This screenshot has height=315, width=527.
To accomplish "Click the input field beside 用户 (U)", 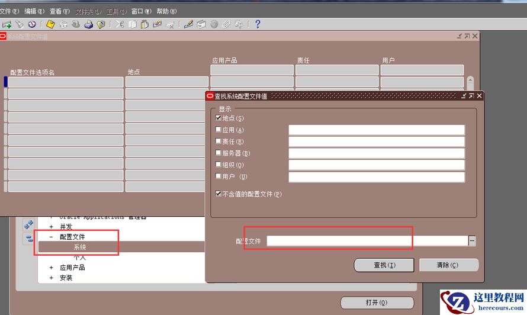I will [x=377, y=177].
